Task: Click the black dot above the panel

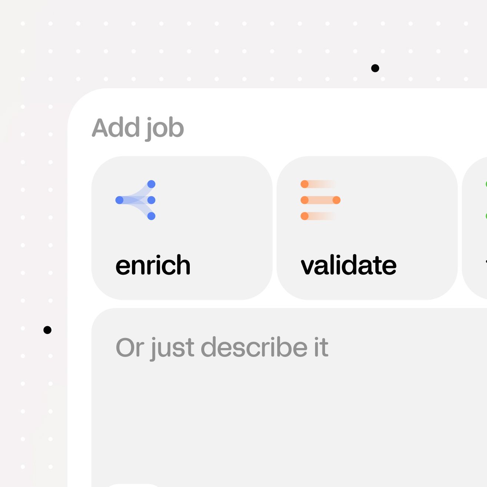Action: tap(375, 68)
